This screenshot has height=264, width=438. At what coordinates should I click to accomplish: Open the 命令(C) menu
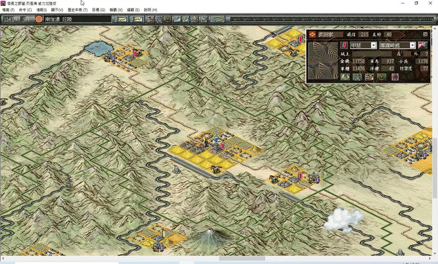point(25,10)
